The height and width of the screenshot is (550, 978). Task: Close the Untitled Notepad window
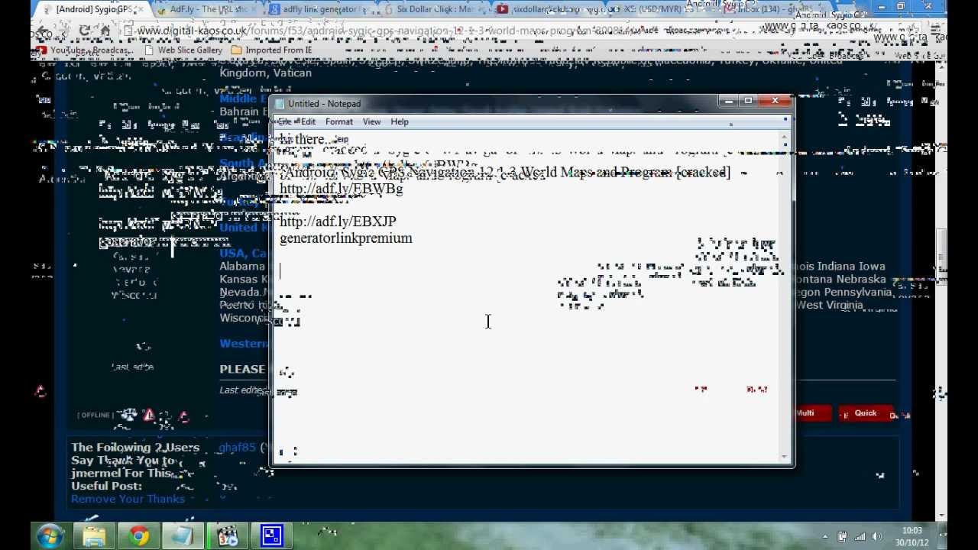coord(775,101)
